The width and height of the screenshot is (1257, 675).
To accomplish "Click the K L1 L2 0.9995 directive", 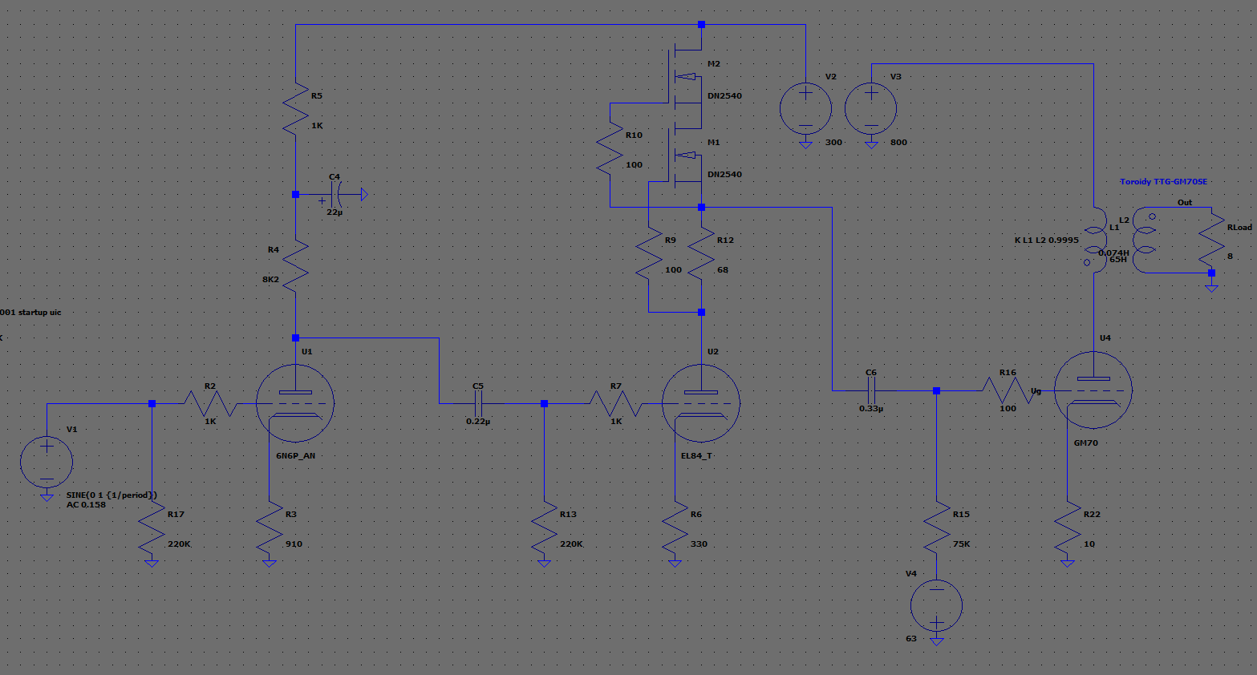I will [x=1046, y=240].
